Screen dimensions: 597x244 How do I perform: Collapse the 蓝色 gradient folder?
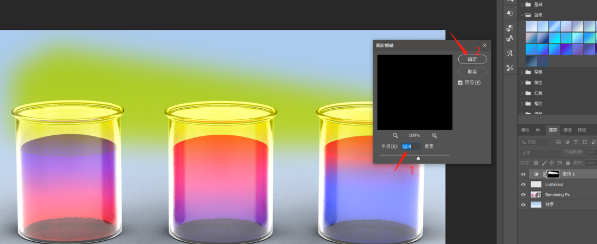(522, 15)
